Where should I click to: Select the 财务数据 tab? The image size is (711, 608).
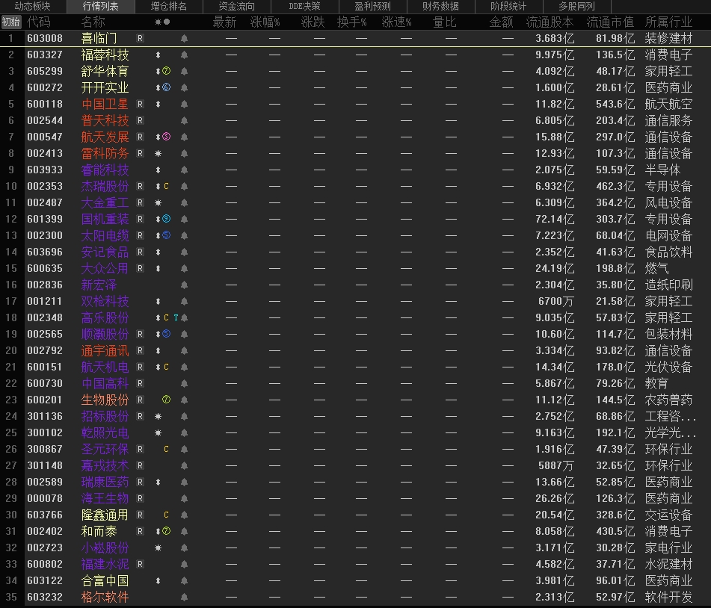coord(441,6)
